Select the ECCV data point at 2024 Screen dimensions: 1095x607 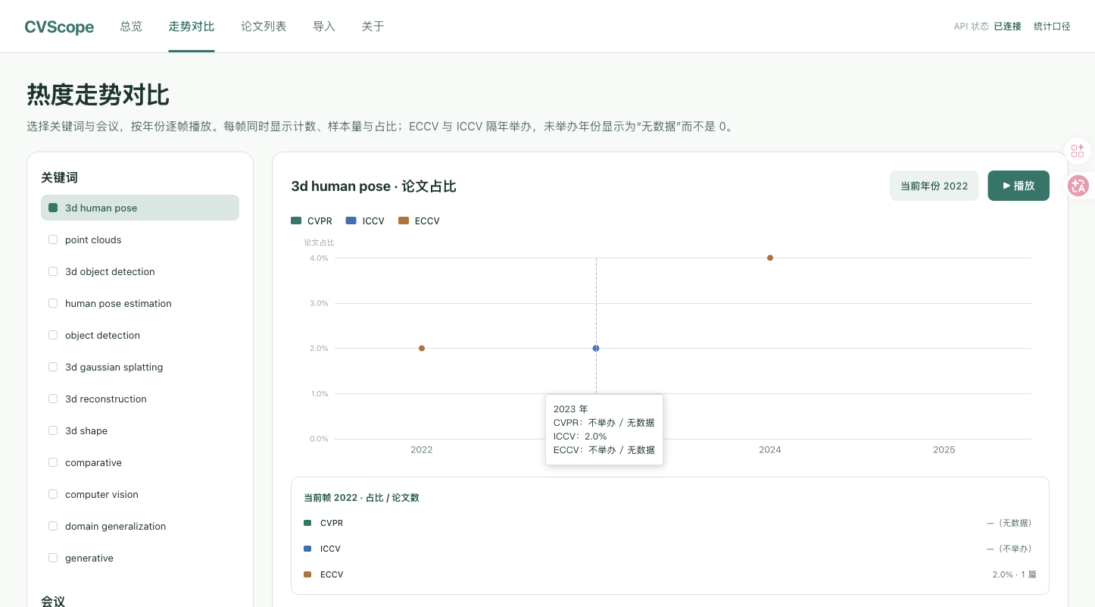pyautogui.click(x=770, y=258)
